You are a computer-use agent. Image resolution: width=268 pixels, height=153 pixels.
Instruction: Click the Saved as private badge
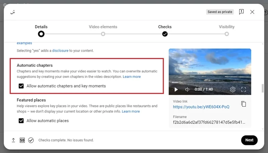click(x=220, y=12)
